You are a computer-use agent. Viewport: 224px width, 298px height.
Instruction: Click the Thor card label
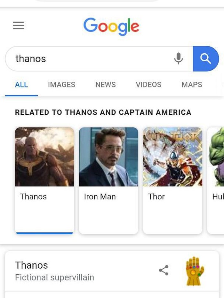[x=156, y=197]
